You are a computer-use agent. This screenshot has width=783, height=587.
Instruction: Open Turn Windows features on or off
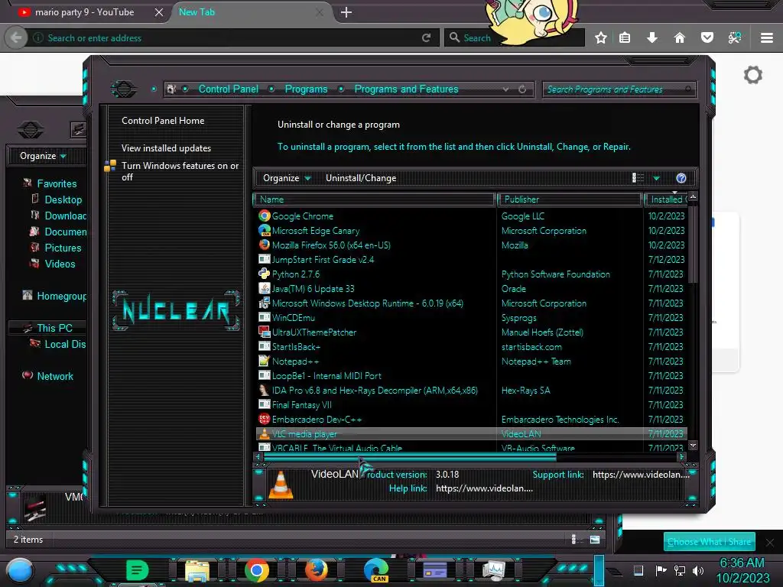pos(180,171)
